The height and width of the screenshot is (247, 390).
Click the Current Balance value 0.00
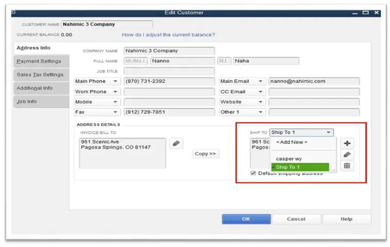coord(67,35)
